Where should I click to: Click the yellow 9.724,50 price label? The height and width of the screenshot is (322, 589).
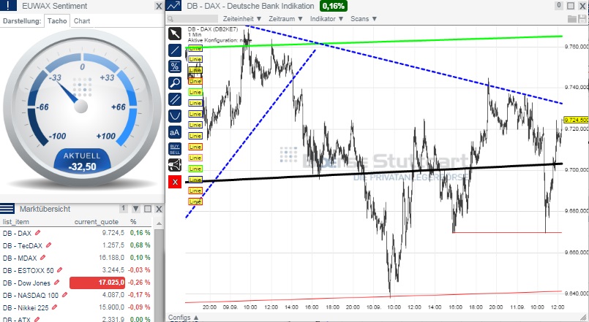coord(577,120)
